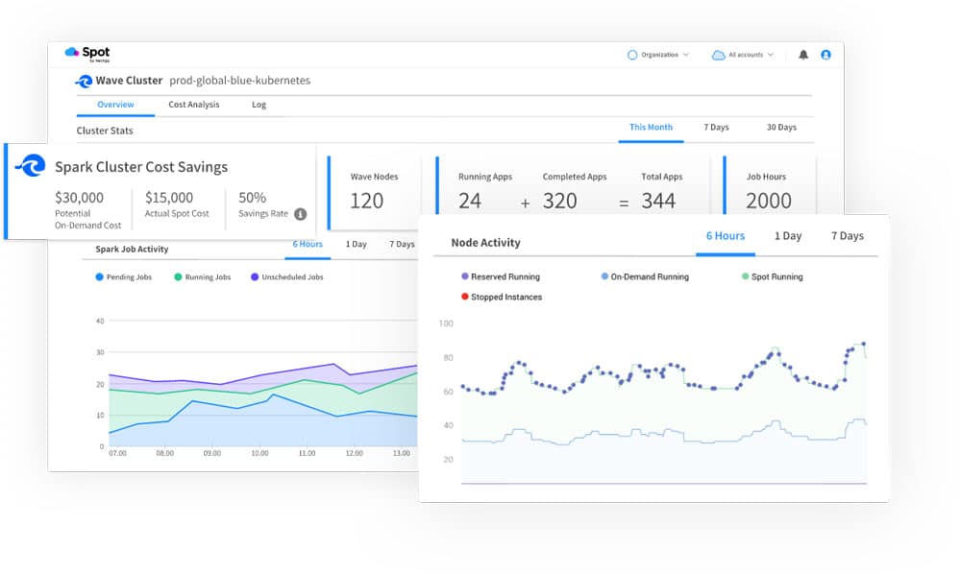Select 1 Day in Spark Job Activity
The image size is (961, 574).
tap(357, 244)
